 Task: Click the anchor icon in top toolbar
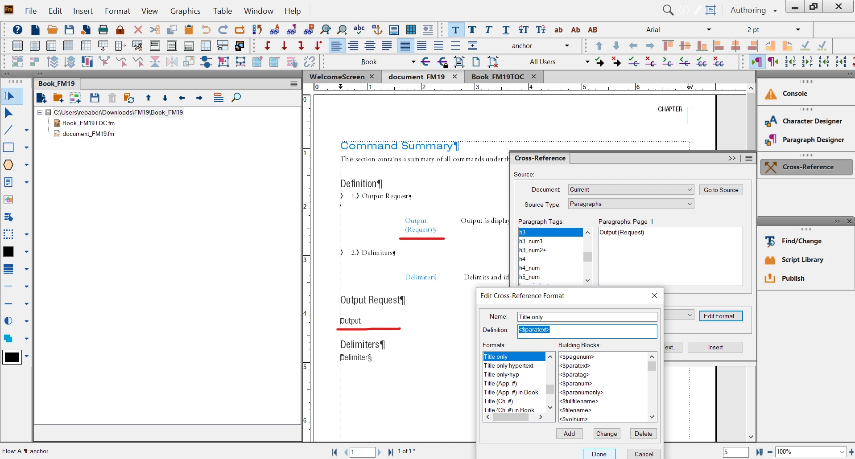point(377,30)
